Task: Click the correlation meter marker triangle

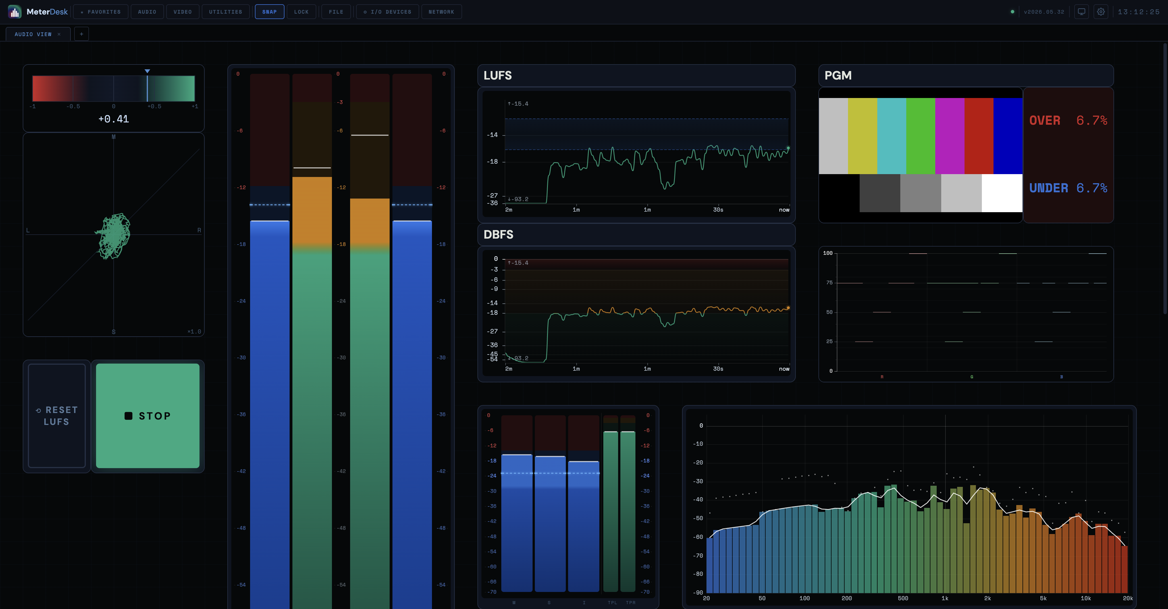Action: (147, 71)
